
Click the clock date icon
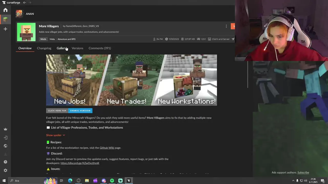pyautogui.click(x=167, y=39)
